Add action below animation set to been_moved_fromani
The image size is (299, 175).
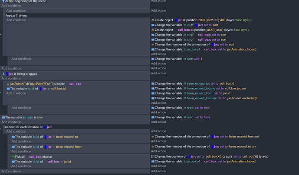coord(158,141)
